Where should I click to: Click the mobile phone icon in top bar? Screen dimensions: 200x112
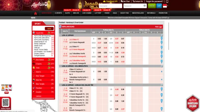pos(167,1)
